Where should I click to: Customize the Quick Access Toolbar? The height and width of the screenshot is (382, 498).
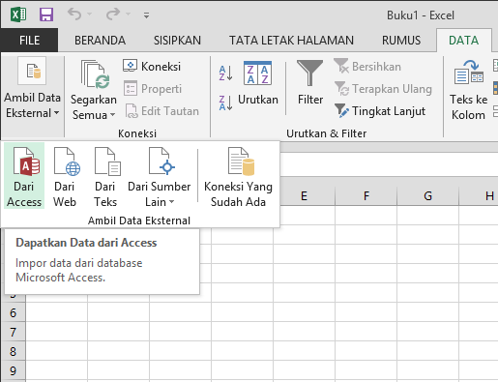pos(146,15)
